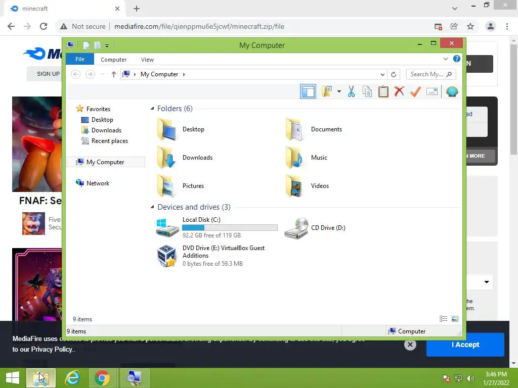The height and width of the screenshot is (388, 518).
Task: Click the Local Disk usage bar
Action: [230, 228]
